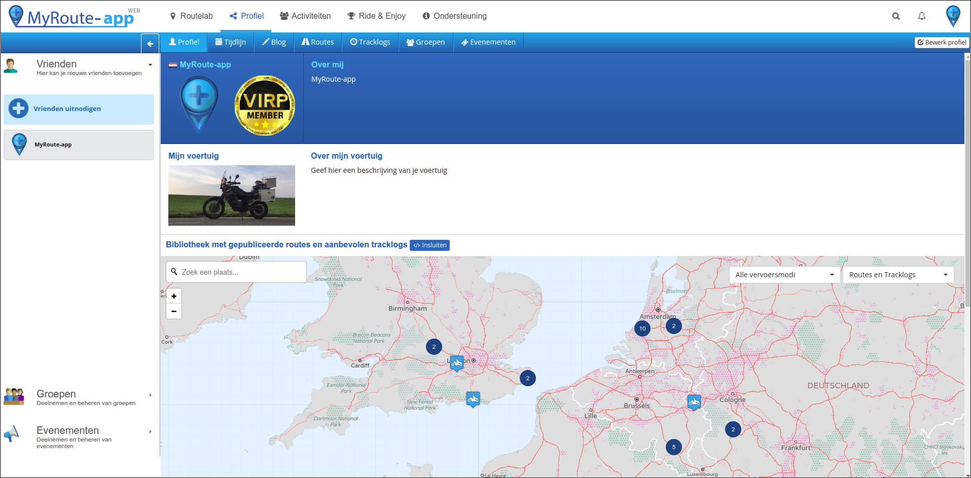971x478 pixels.
Task: Open the Alle vervoersmodi dropdown
Action: pos(784,275)
